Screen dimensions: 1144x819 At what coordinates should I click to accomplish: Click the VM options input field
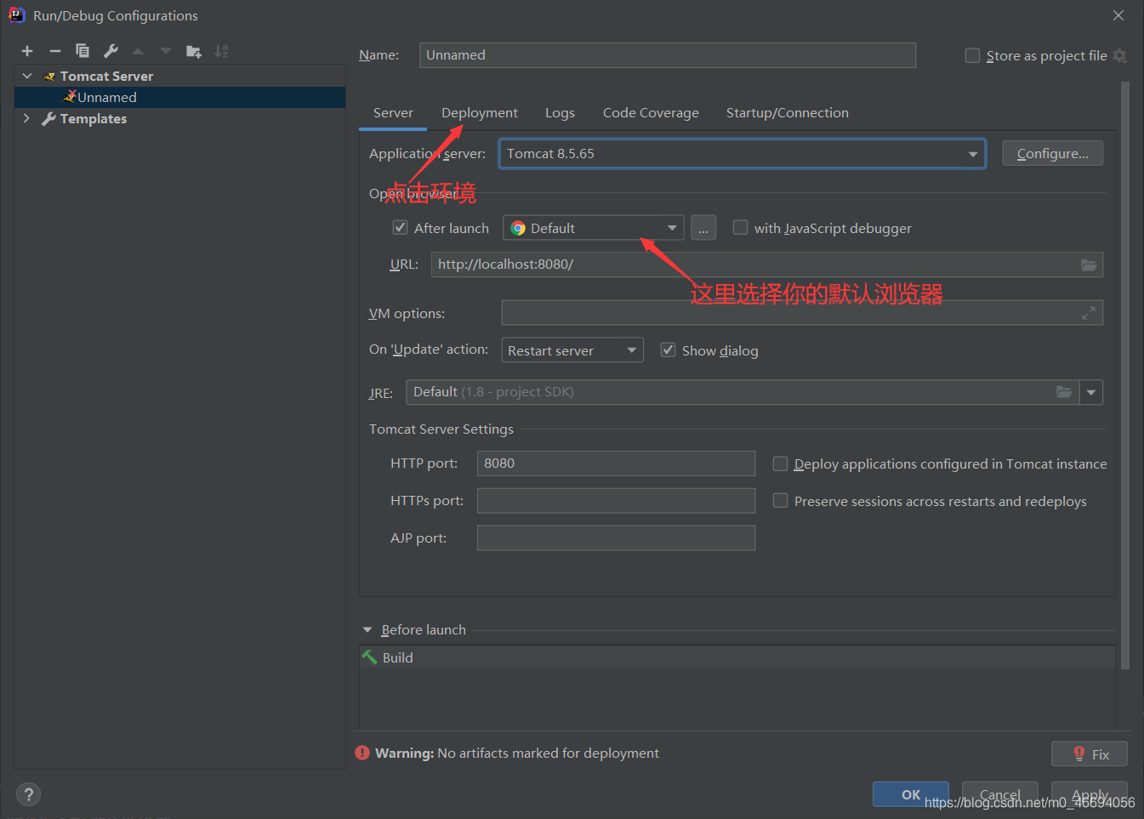pyautogui.click(x=802, y=313)
